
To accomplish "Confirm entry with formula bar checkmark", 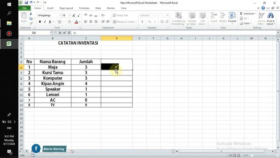I will pos(64,33).
